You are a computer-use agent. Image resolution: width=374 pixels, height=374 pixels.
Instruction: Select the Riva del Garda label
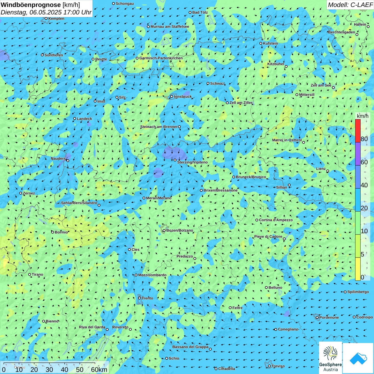[92, 327]
